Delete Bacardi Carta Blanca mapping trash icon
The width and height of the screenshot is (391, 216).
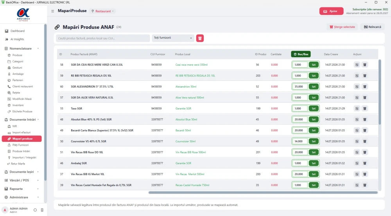point(364,130)
